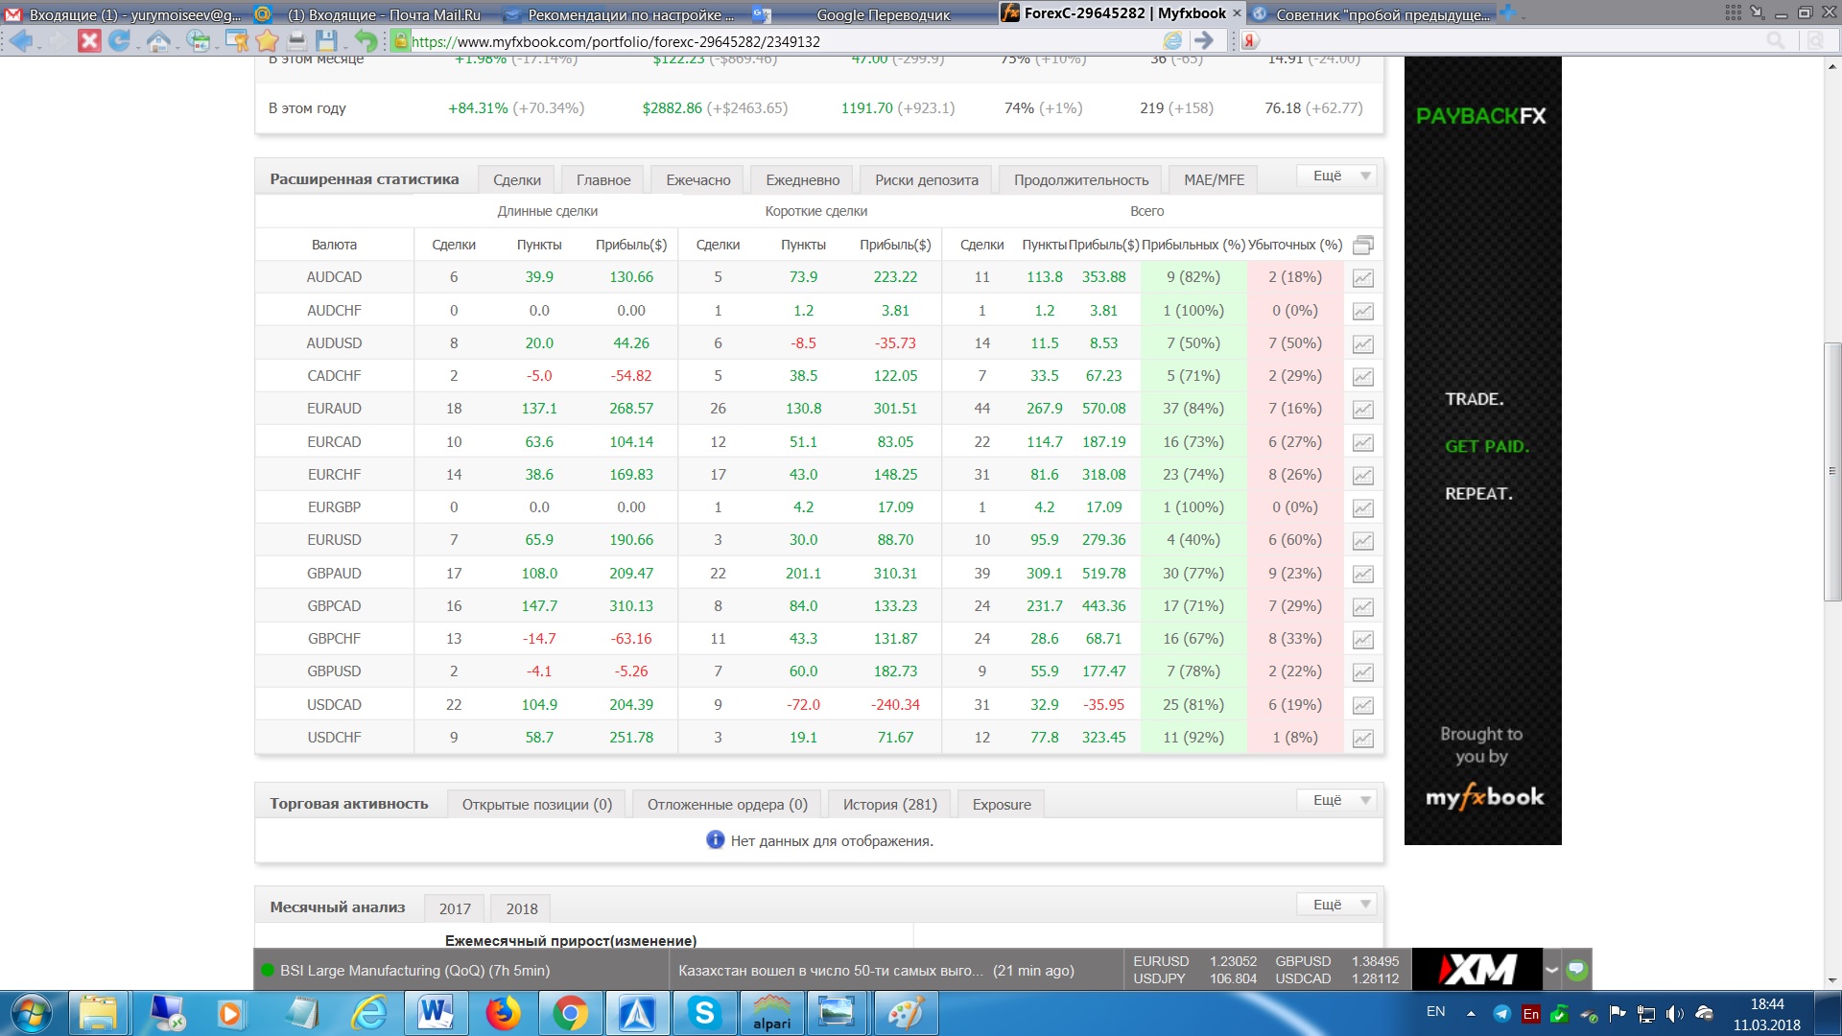Switch to the Риски депозита tab
The width and height of the screenshot is (1842, 1036).
click(x=927, y=179)
